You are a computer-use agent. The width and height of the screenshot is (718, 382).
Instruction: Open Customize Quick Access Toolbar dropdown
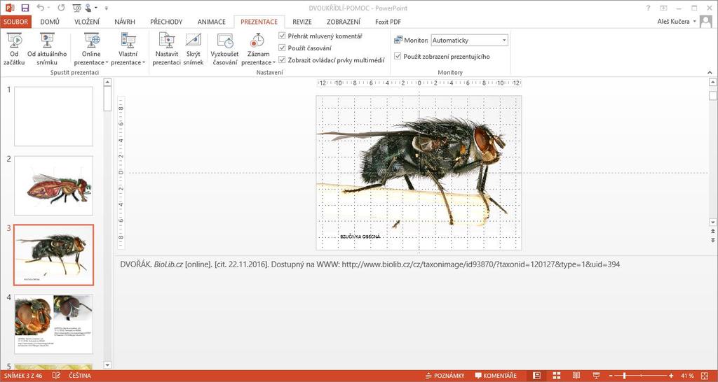pos(107,8)
